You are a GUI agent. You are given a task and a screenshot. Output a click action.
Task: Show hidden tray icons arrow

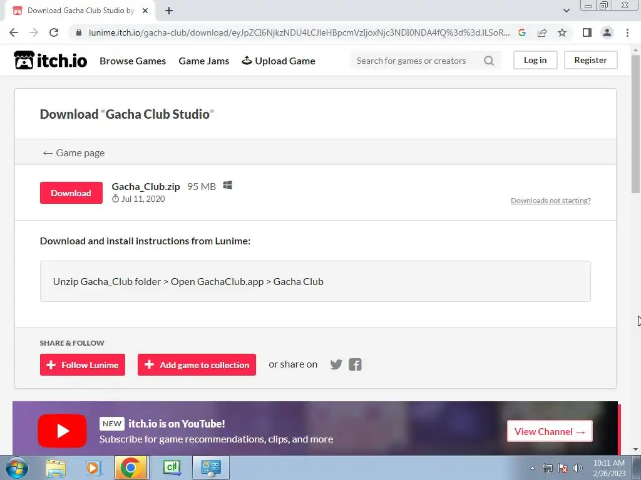(x=532, y=468)
